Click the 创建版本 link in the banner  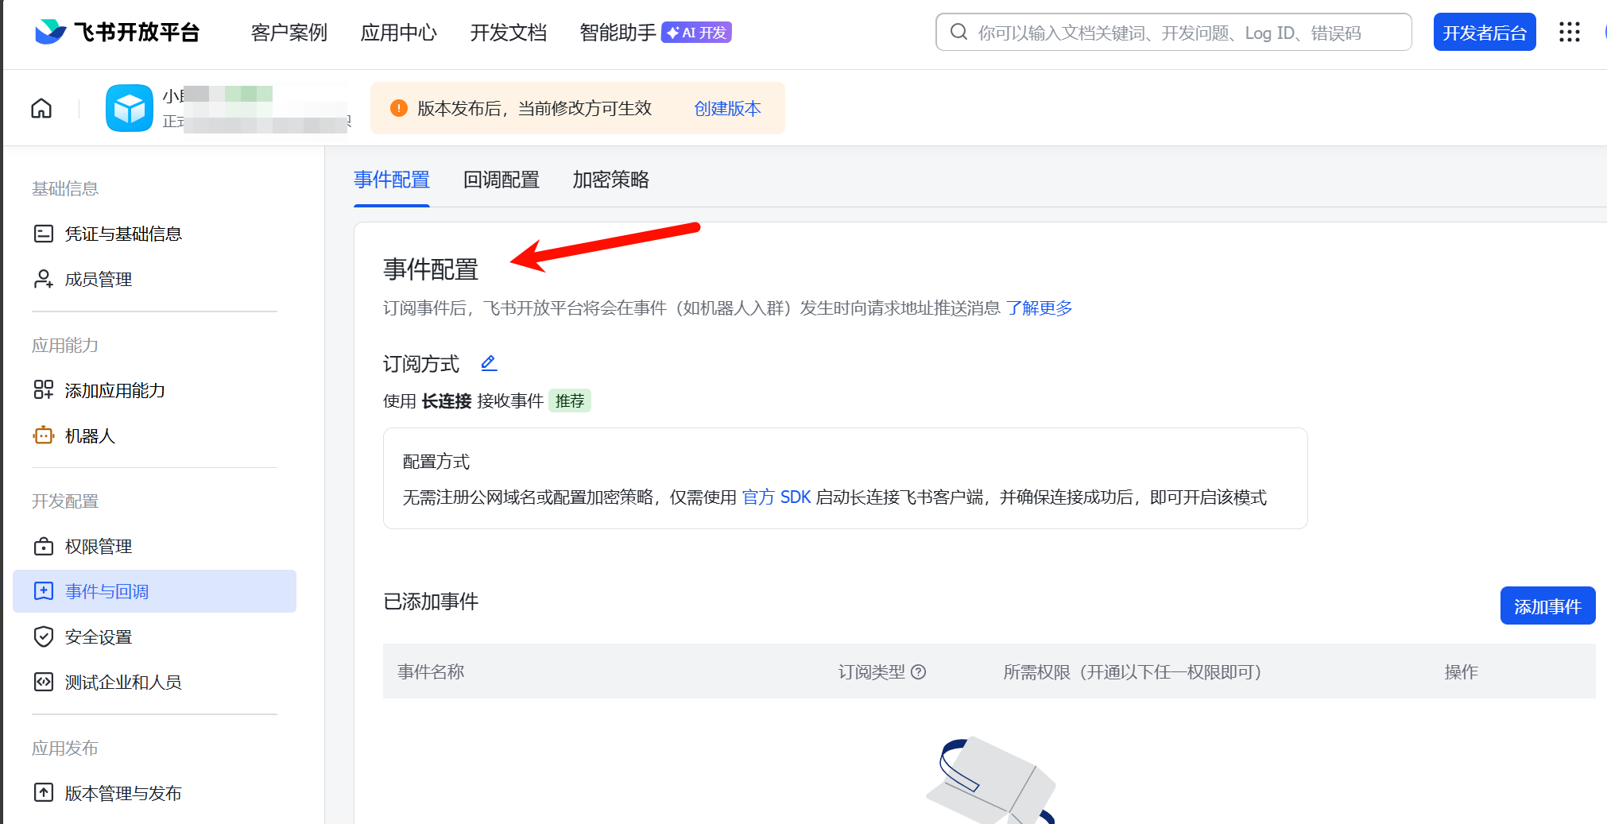pos(726,108)
